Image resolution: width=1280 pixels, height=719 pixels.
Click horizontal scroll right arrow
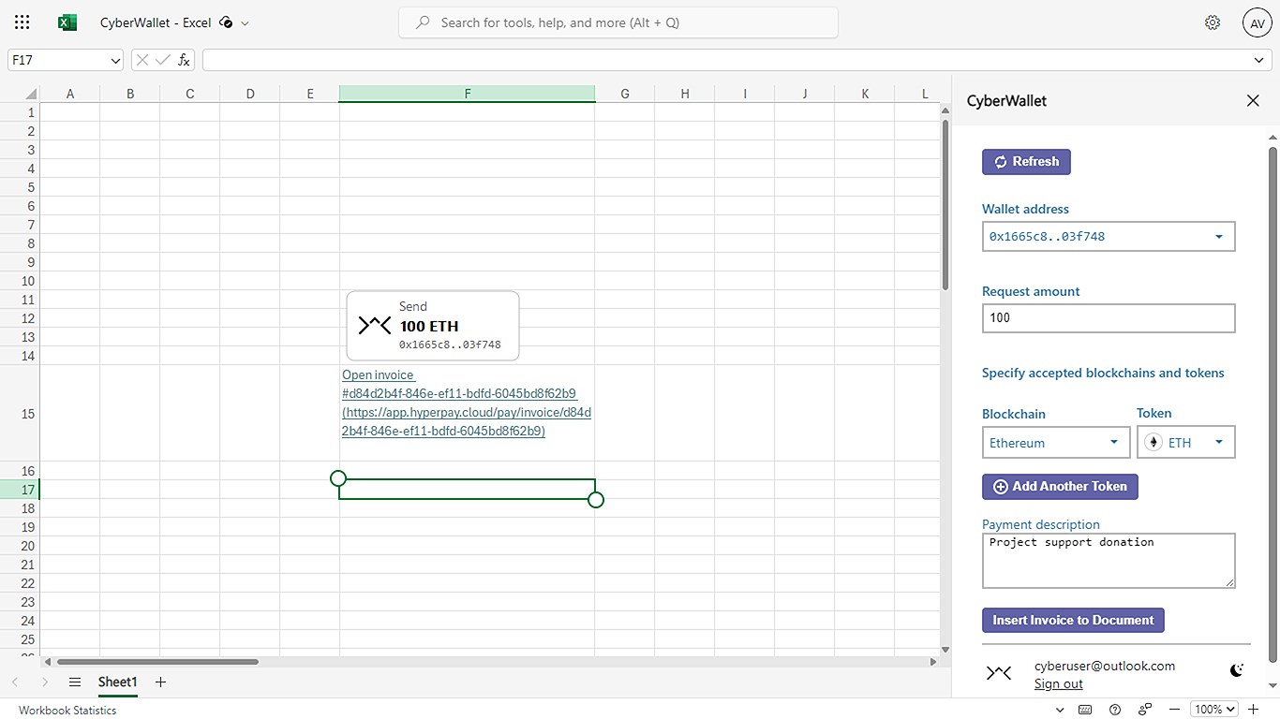[932, 662]
